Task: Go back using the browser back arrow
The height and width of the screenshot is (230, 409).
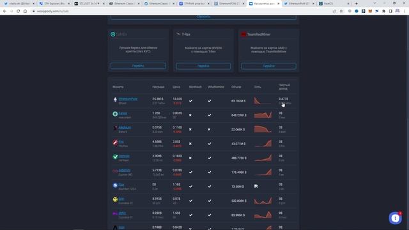Action: (x=4, y=11)
